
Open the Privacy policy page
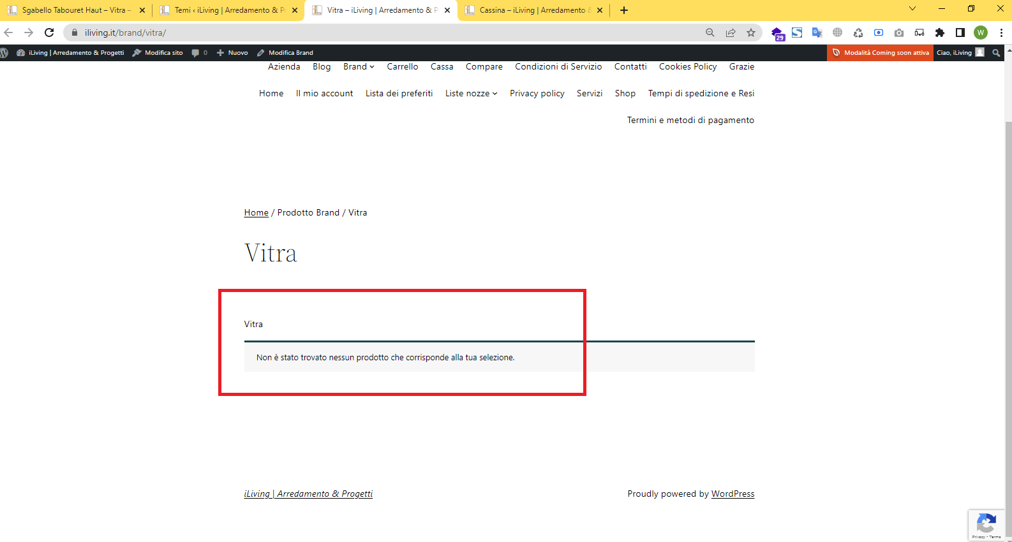coord(537,93)
